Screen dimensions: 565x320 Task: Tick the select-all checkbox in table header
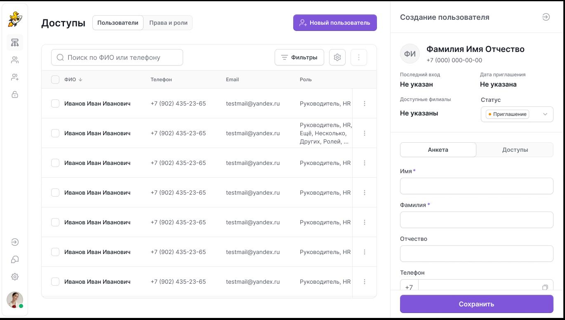(x=55, y=80)
